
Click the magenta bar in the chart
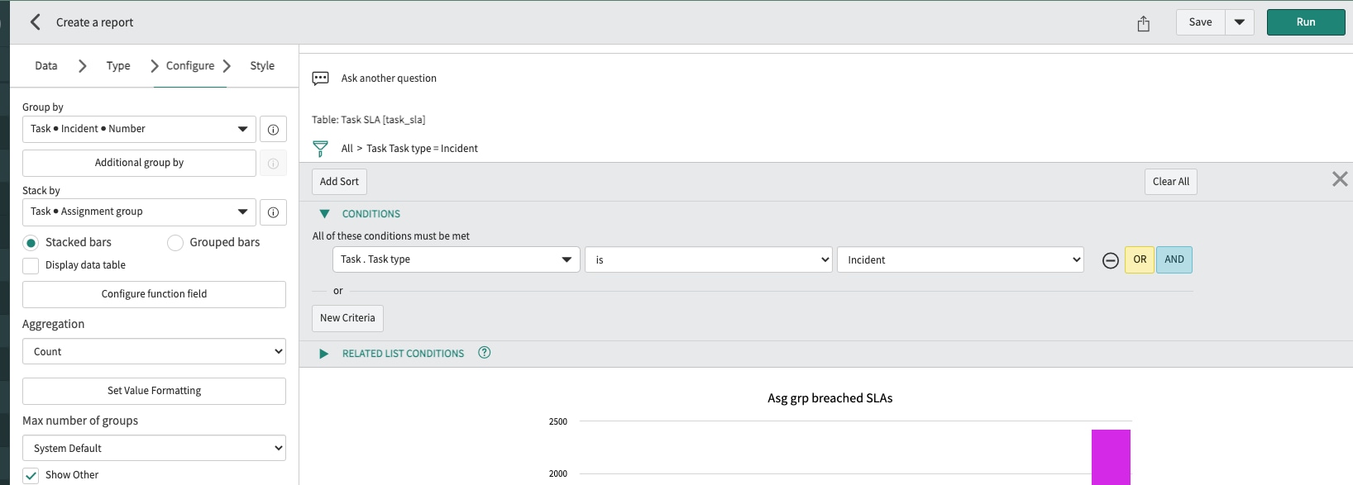point(1111,457)
